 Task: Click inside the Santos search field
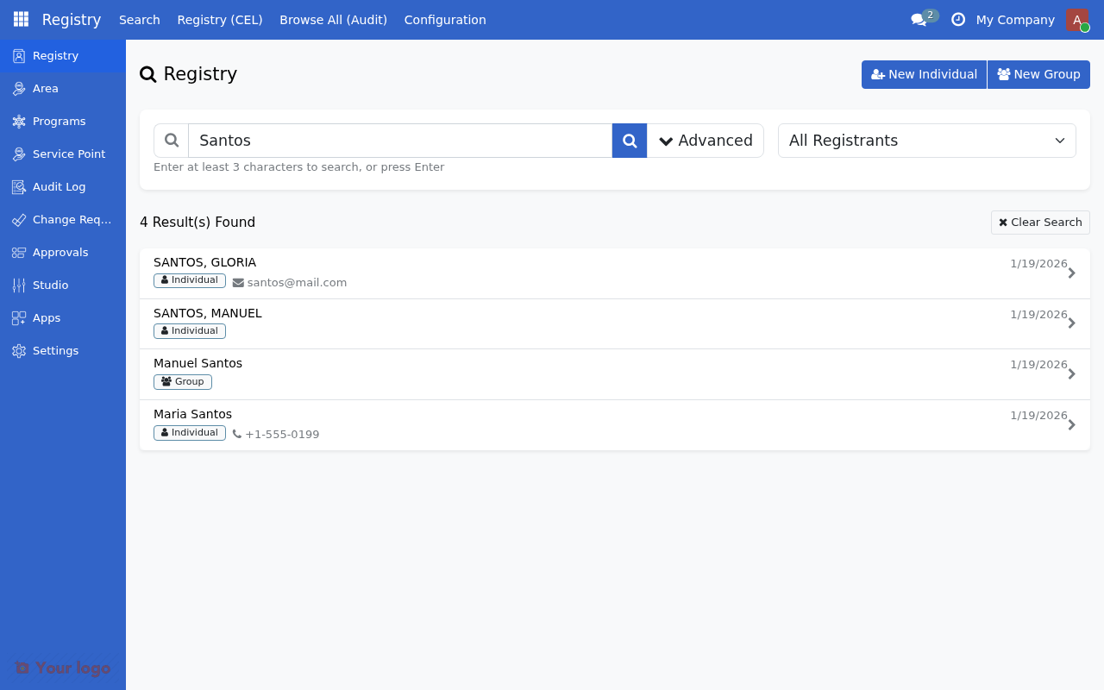pos(400,140)
